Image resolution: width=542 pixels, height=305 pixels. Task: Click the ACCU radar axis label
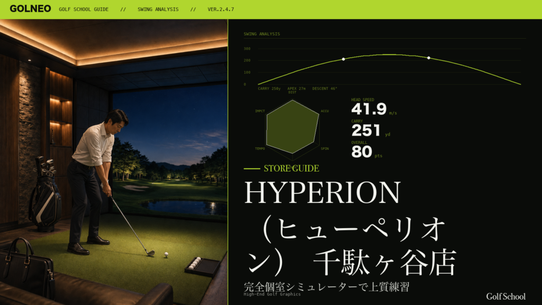324,111
